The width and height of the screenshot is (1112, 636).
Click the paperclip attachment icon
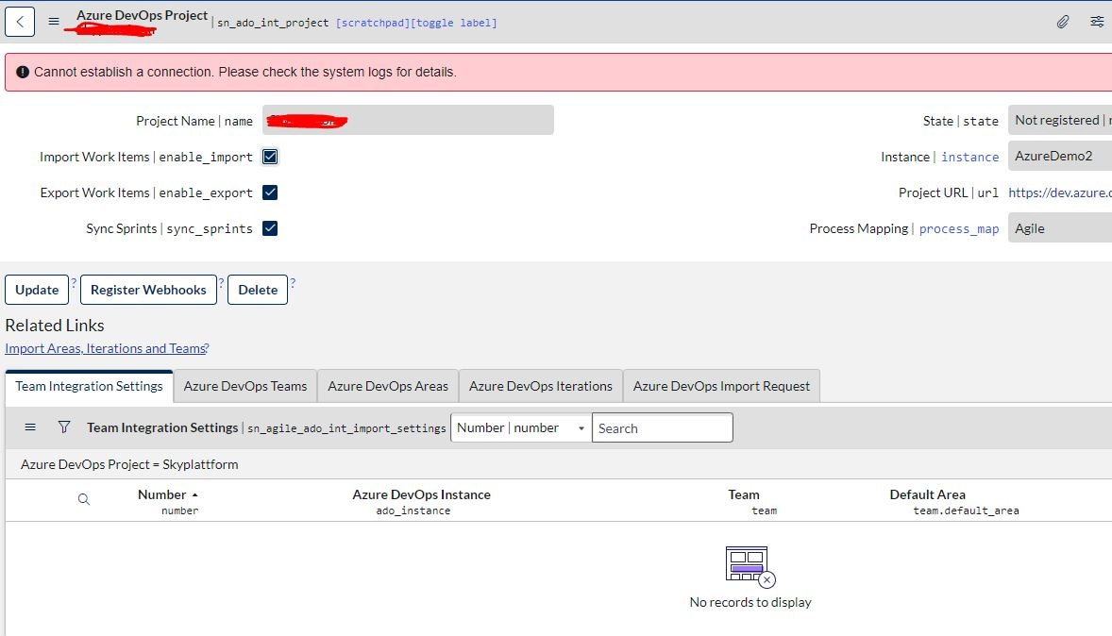point(1062,21)
